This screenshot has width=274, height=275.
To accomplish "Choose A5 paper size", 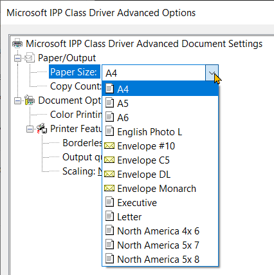I will [x=160, y=103].
